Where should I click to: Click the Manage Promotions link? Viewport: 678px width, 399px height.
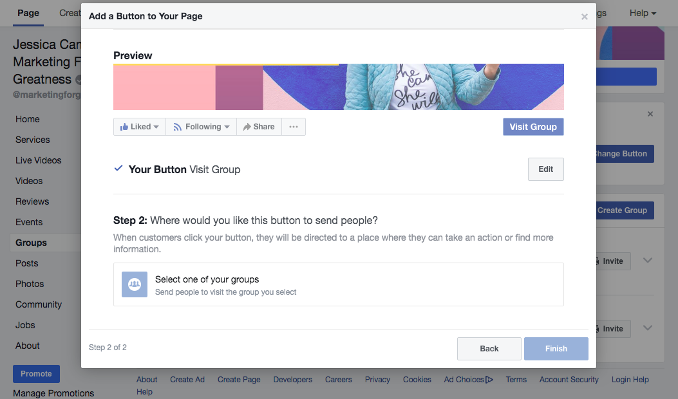[53, 393]
